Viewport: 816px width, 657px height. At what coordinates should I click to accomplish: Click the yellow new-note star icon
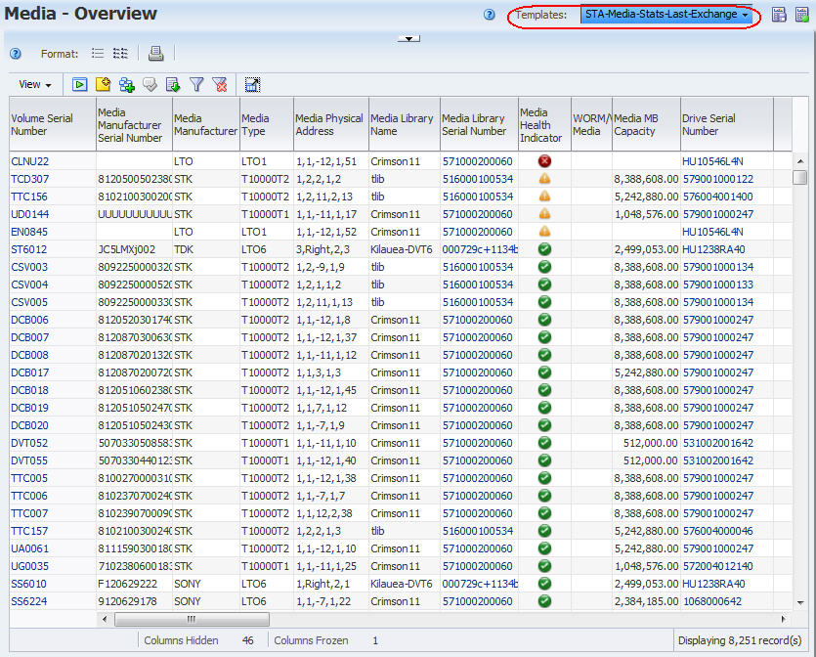tap(103, 84)
